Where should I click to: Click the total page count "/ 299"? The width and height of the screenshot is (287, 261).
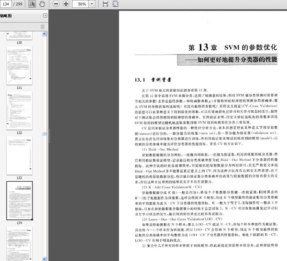(18, 4)
